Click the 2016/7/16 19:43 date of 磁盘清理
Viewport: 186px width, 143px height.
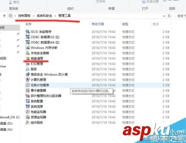click(x=103, y=58)
